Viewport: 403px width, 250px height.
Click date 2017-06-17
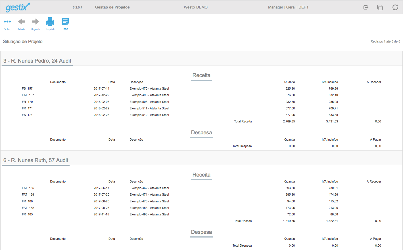pyautogui.click(x=101, y=188)
